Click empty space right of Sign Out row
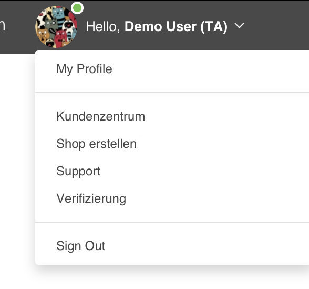The height and width of the screenshot is (289, 309). point(207,246)
